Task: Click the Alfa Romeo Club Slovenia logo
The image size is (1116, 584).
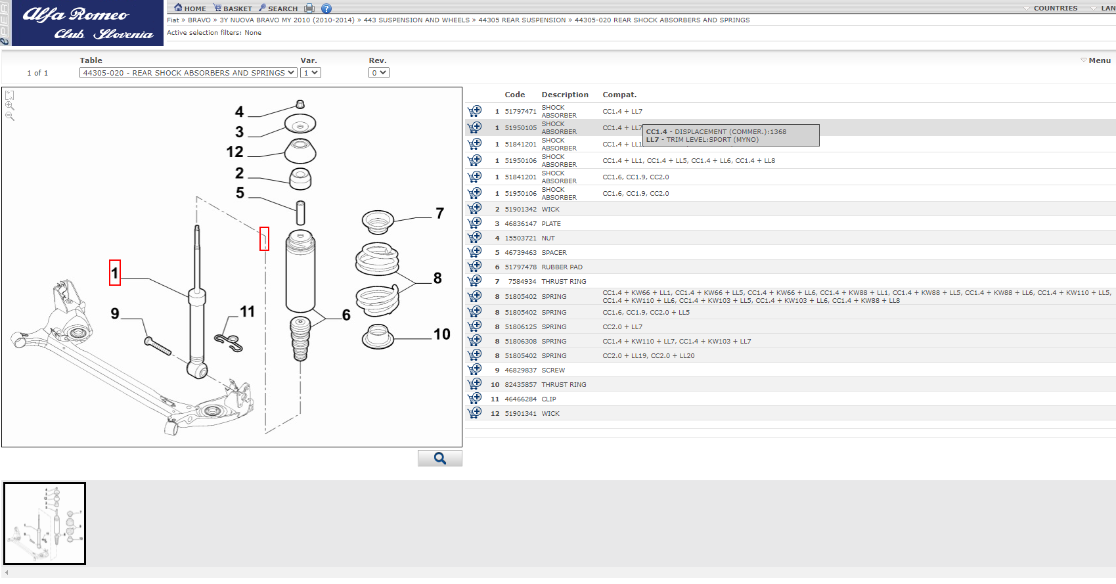Action: (87, 23)
